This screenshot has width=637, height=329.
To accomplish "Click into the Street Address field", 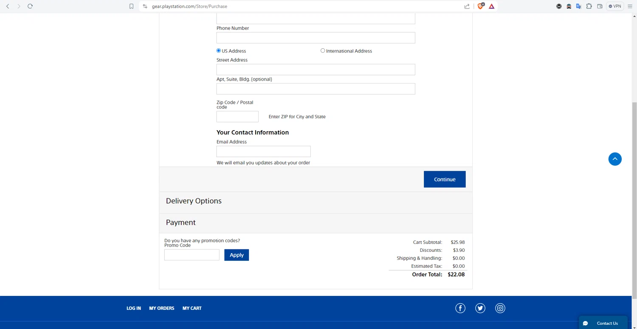I will 316,70.
